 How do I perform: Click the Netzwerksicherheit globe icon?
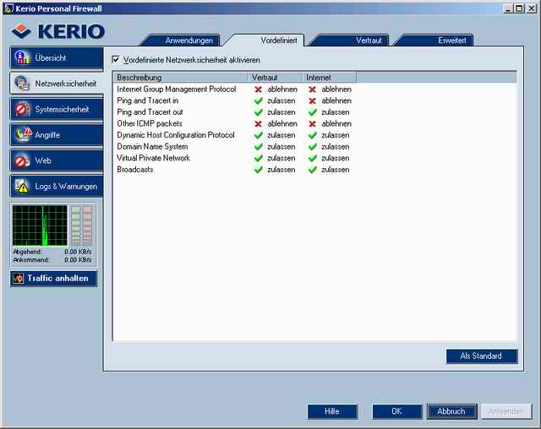(22, 83)
